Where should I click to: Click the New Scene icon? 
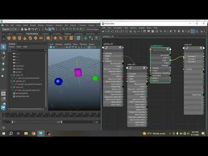[x=22, y=29]
